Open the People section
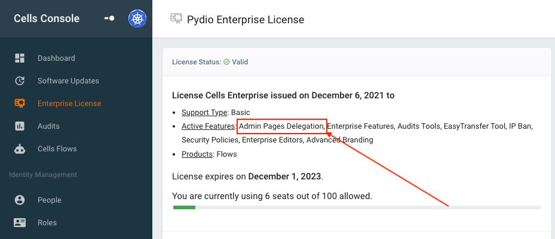This screenshot has height=239, width=555. click(50, 200)
